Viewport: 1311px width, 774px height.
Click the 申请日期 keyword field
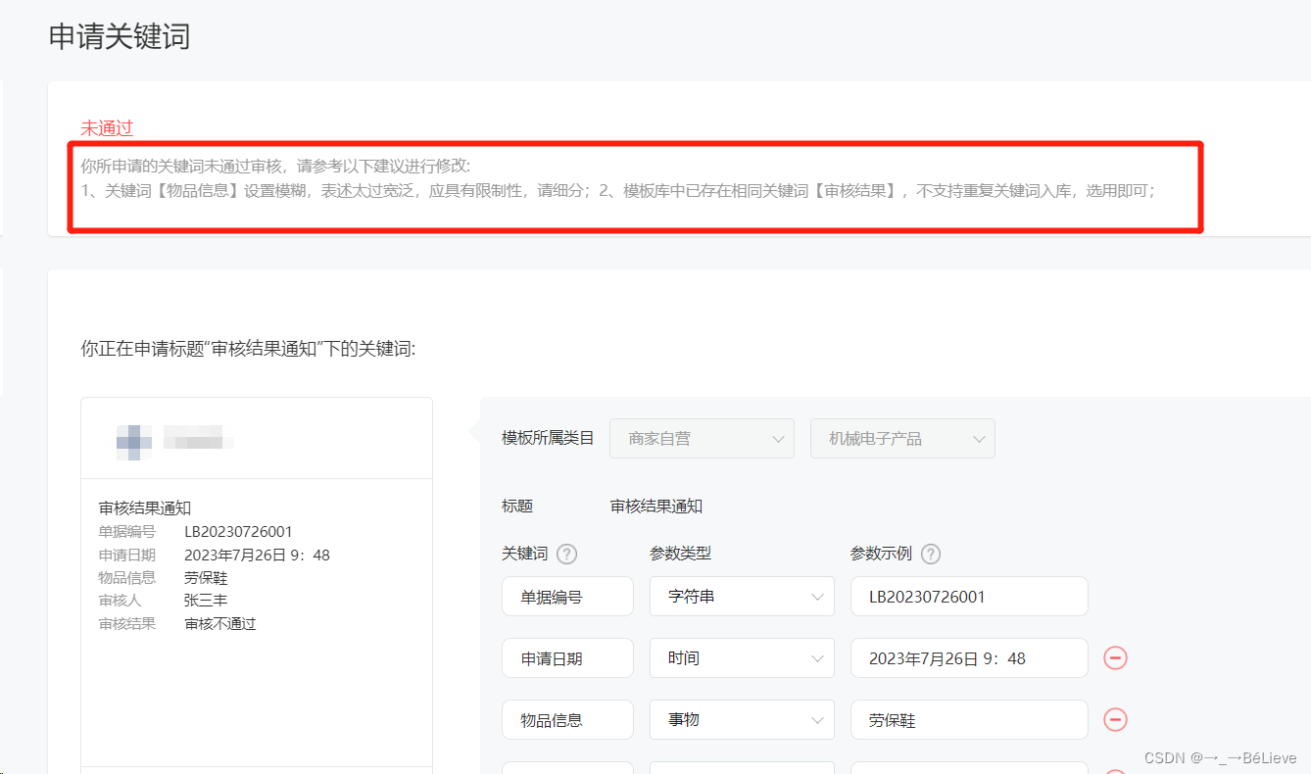tap(567, 657)
